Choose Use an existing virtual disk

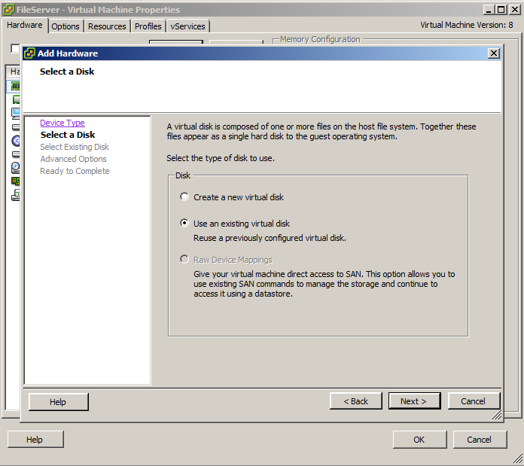(x=184, y=224)
